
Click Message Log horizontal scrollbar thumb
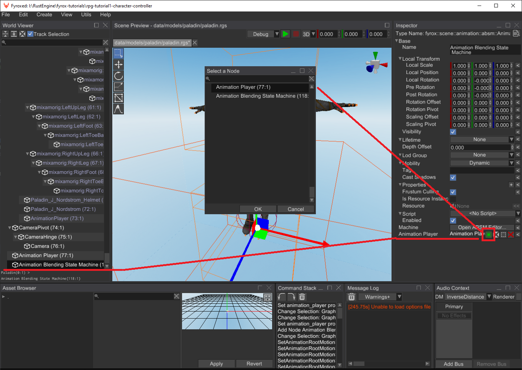pyautogui.click(x=359, y=364)
